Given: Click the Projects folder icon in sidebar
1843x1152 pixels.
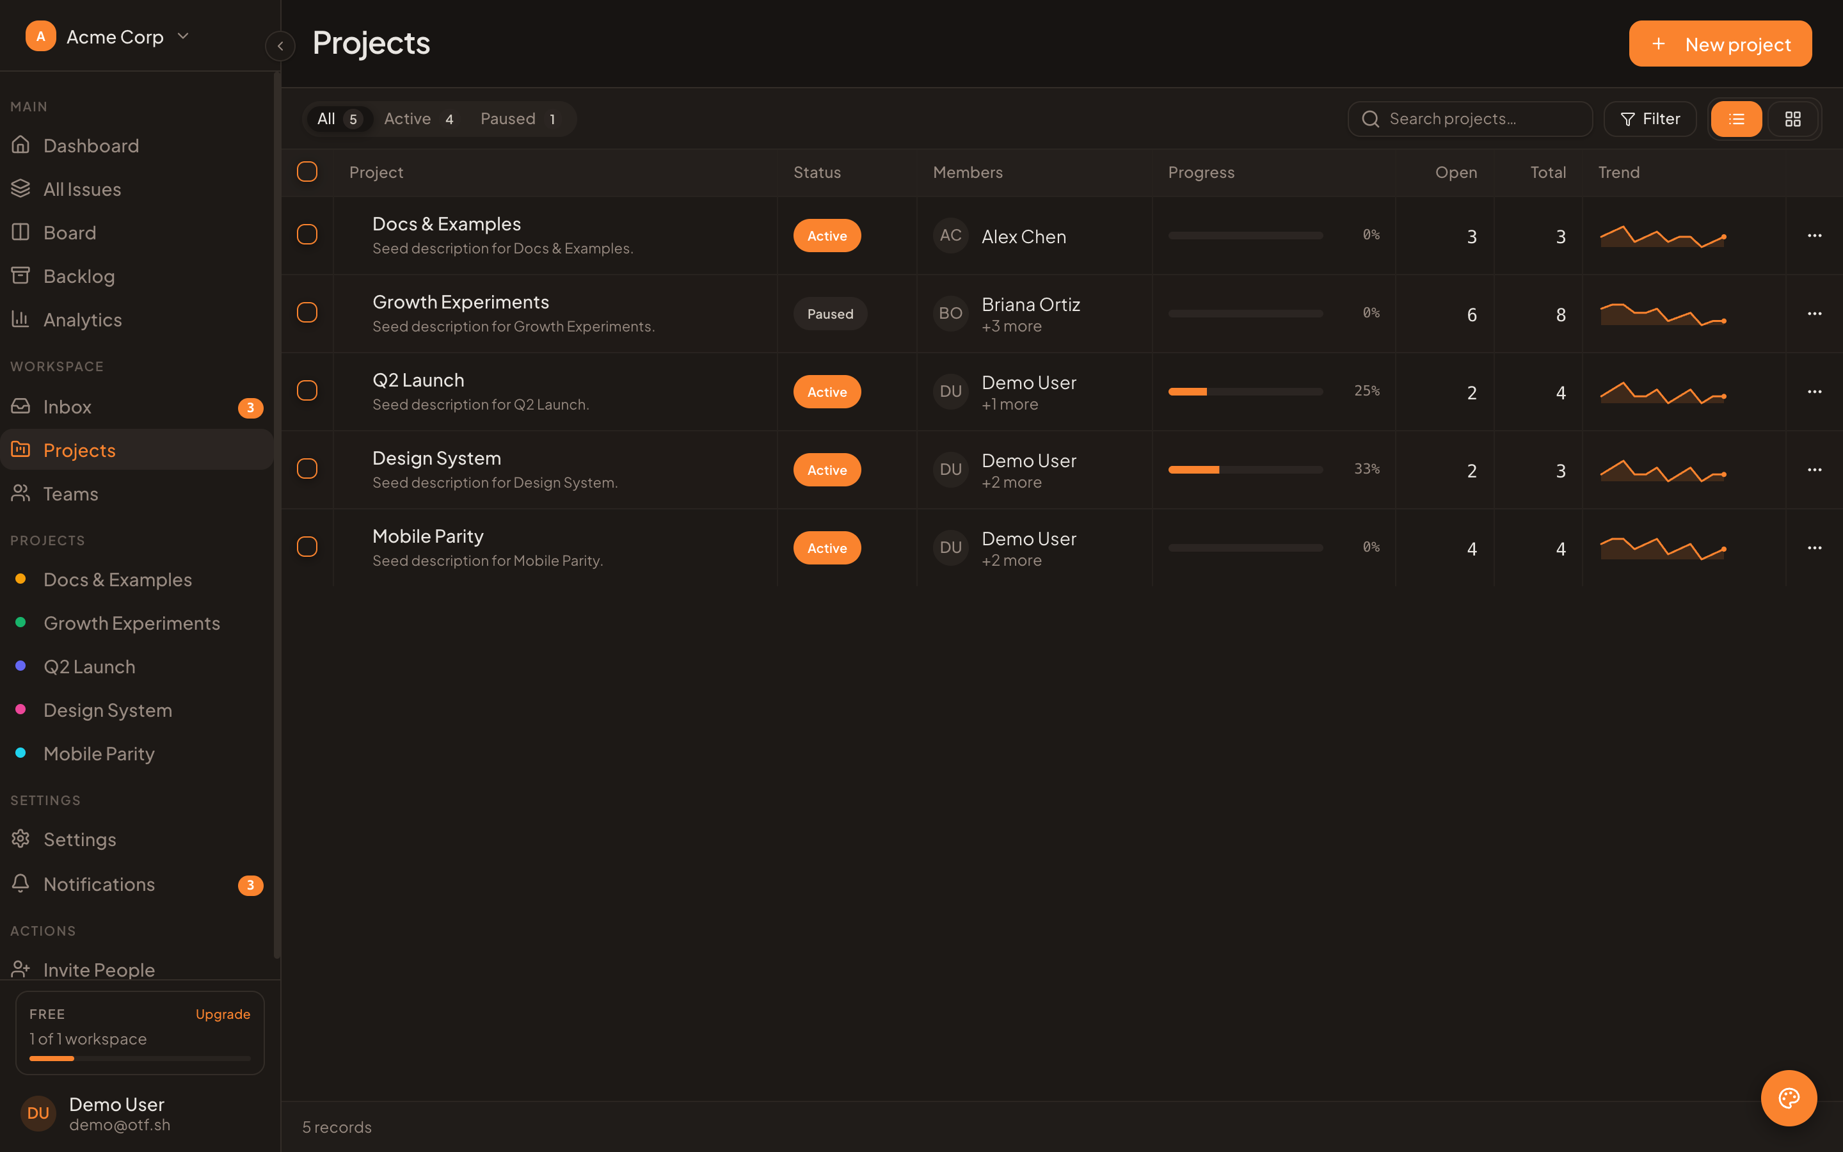Looking at the screenshot, I should click(20, 449).
